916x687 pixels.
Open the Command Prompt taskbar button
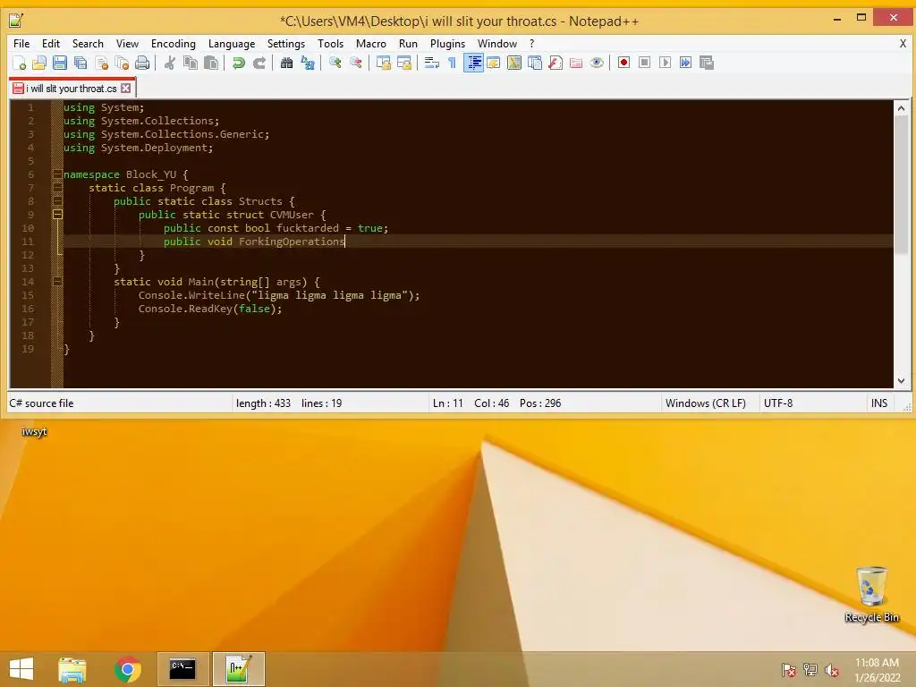(182, 669)
